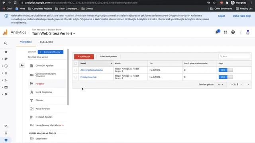Open the Gmail bookmark
Viewport: 255px width, 143px height.
[8, 9]
